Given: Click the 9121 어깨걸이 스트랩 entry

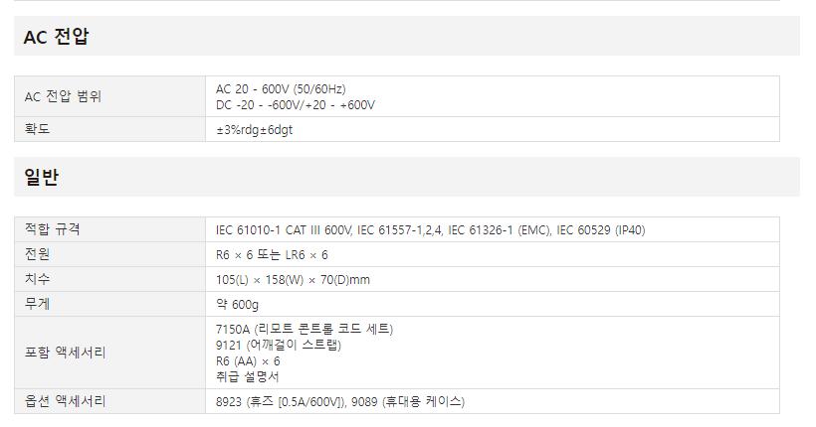Looking at the screenshot, I should coord(279,345).
